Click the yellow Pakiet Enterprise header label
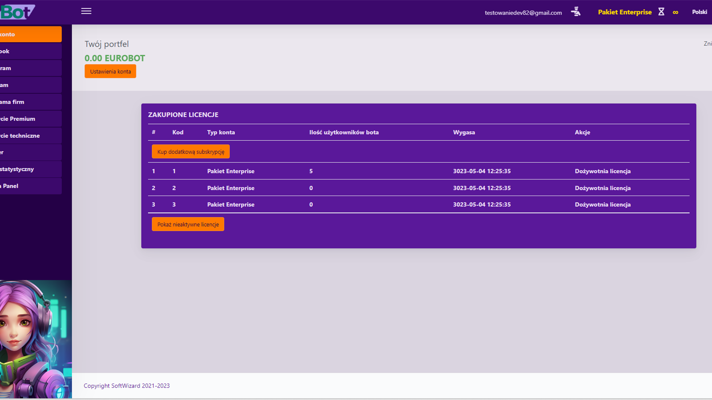 624,12
